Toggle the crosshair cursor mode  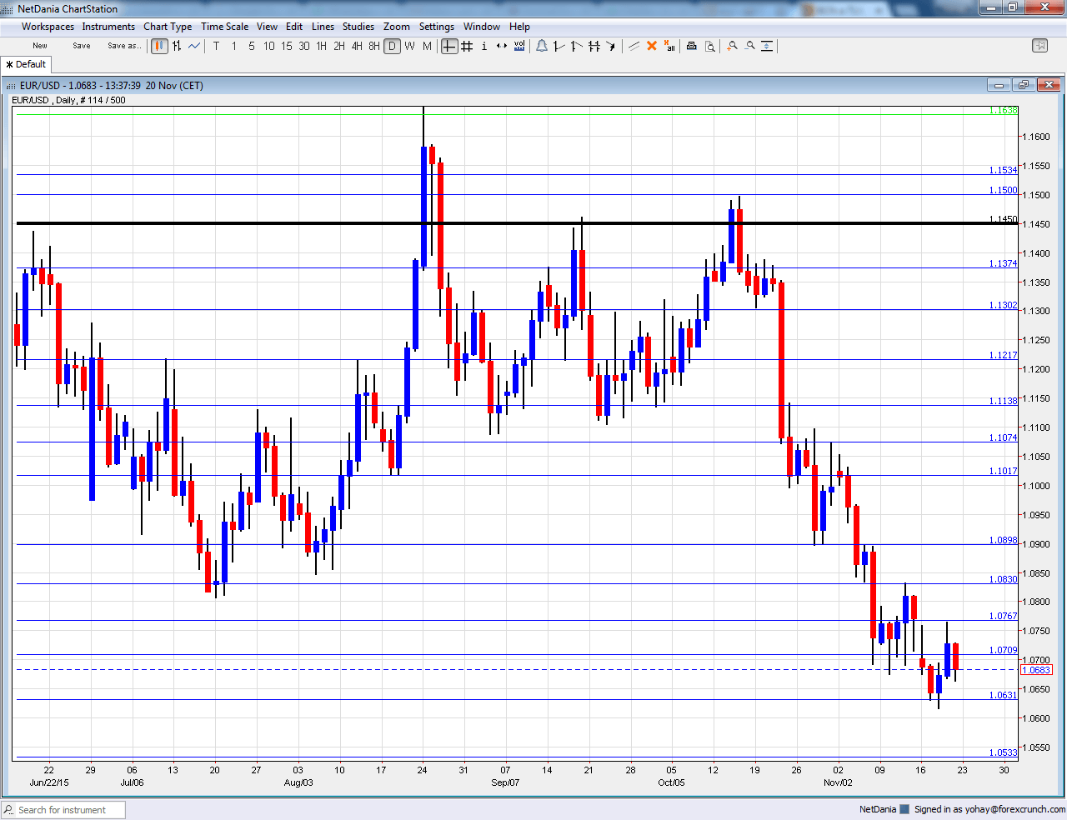click(449, 46)
